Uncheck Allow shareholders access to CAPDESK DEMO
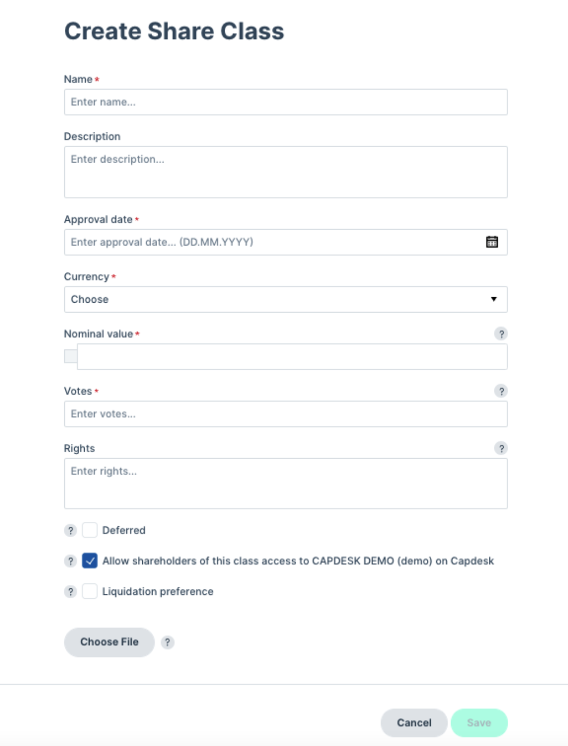 coord(90,561)
